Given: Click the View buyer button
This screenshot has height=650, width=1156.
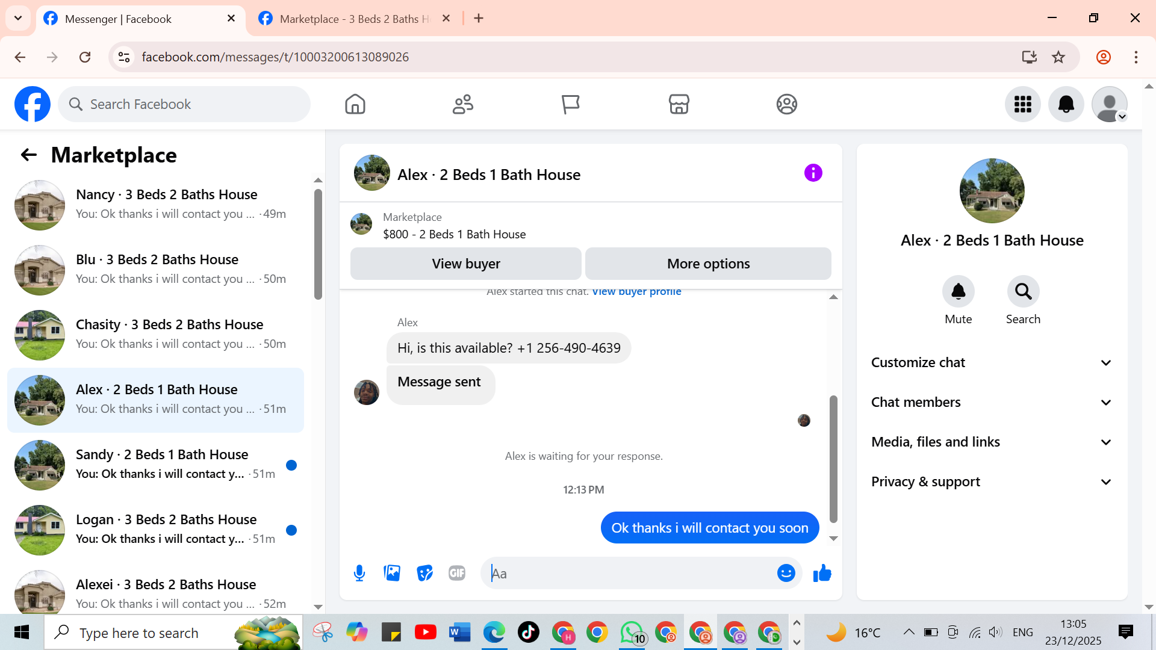Looking at the screenshot, I should point(465,264).
